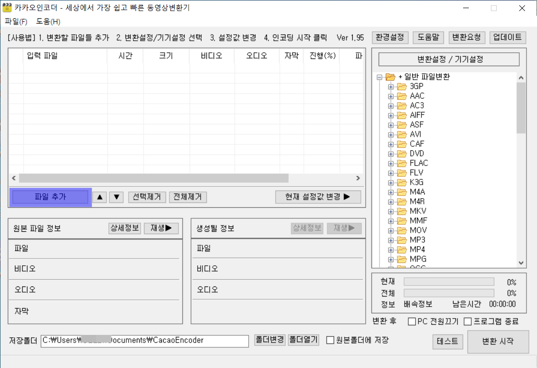
Task: Expand the AVI tree node
Action: (391, 134)
